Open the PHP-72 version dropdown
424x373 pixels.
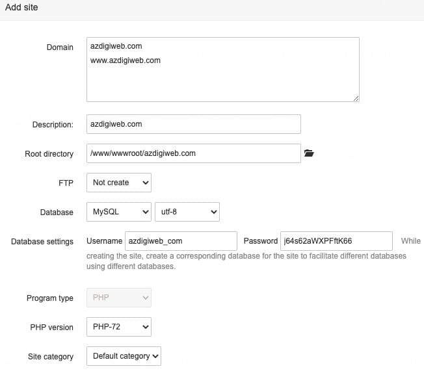[x=119, y=327]
